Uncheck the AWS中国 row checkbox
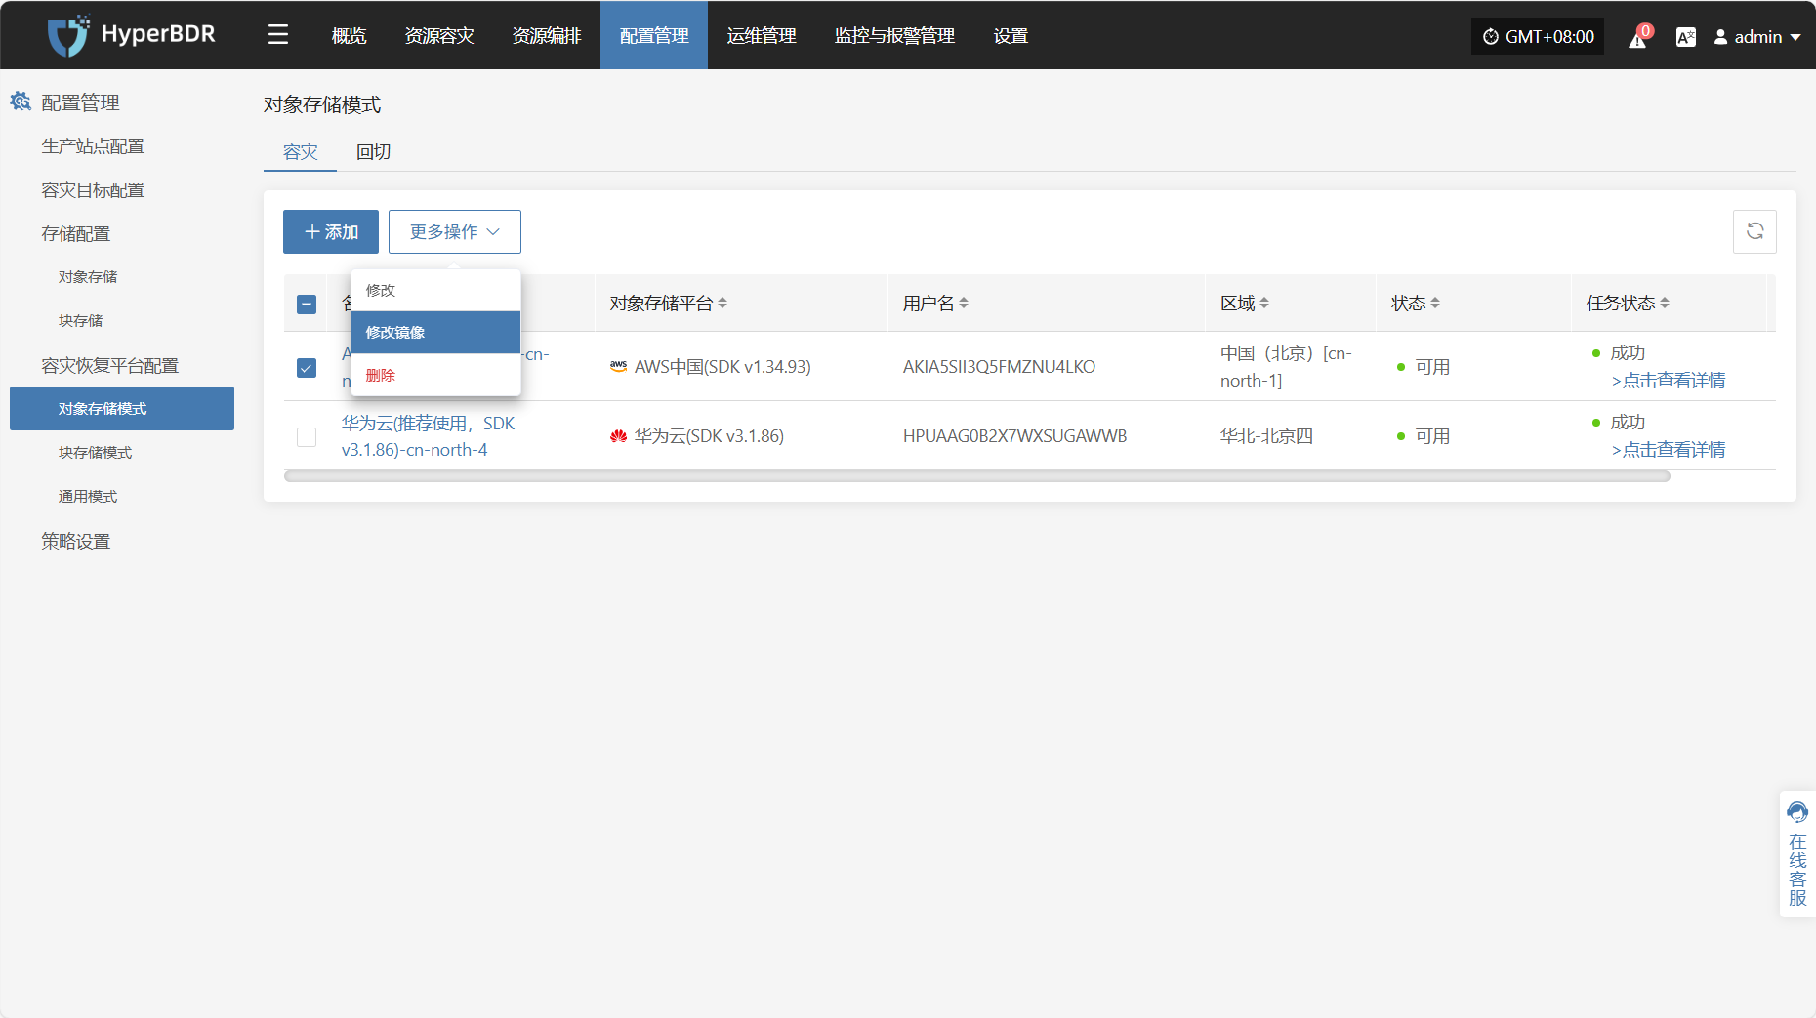 [307, 368]
